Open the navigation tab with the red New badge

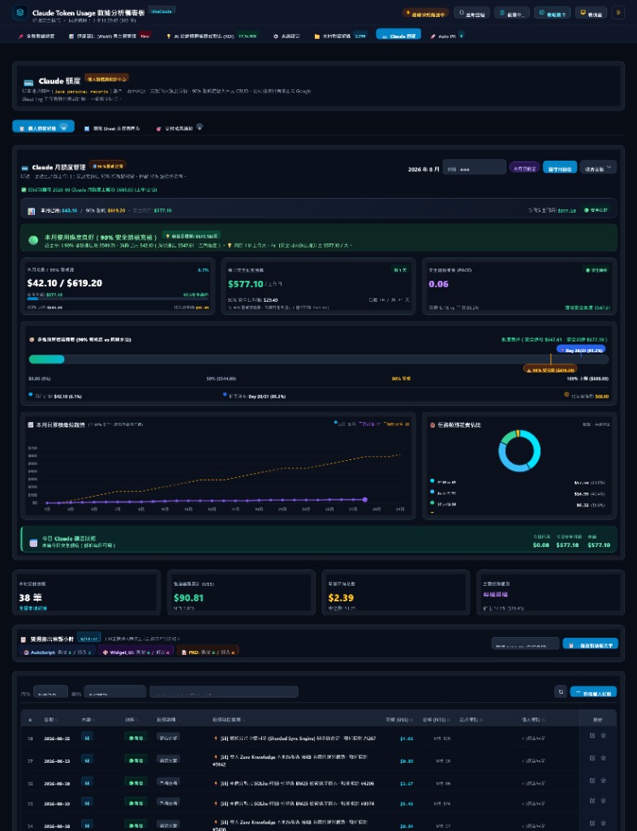point(110,36)
